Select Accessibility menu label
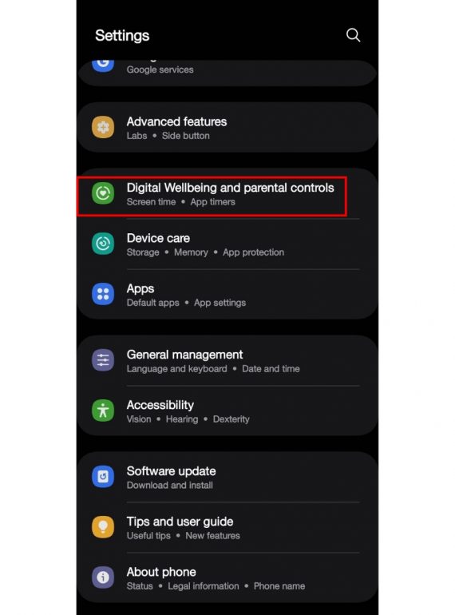Screen dimensions: 455x615 point(160,405)
